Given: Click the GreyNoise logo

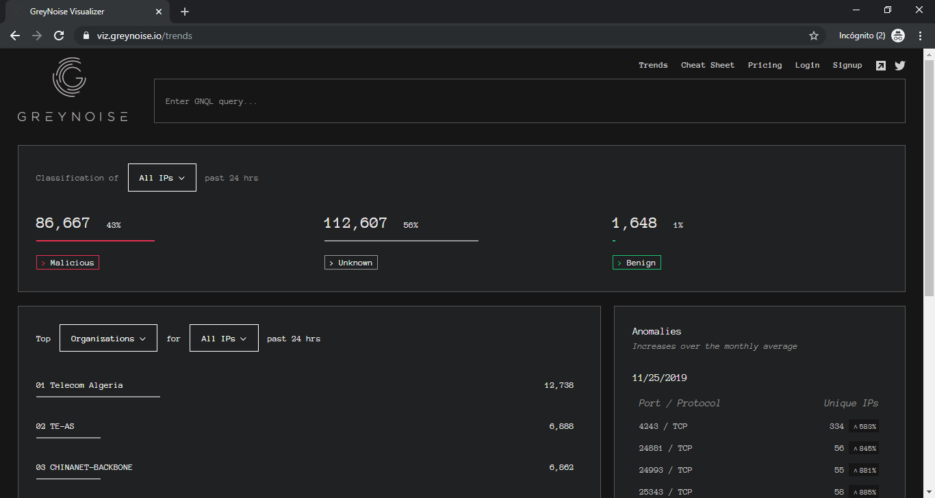Looking at the screenshot, I should coord(72,90).
